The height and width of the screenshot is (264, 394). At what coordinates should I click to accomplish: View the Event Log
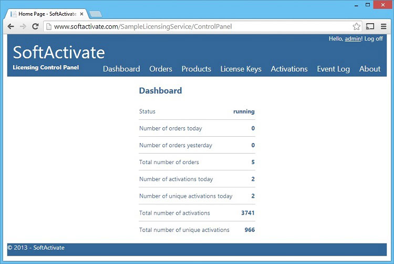[x=333, y=69]
